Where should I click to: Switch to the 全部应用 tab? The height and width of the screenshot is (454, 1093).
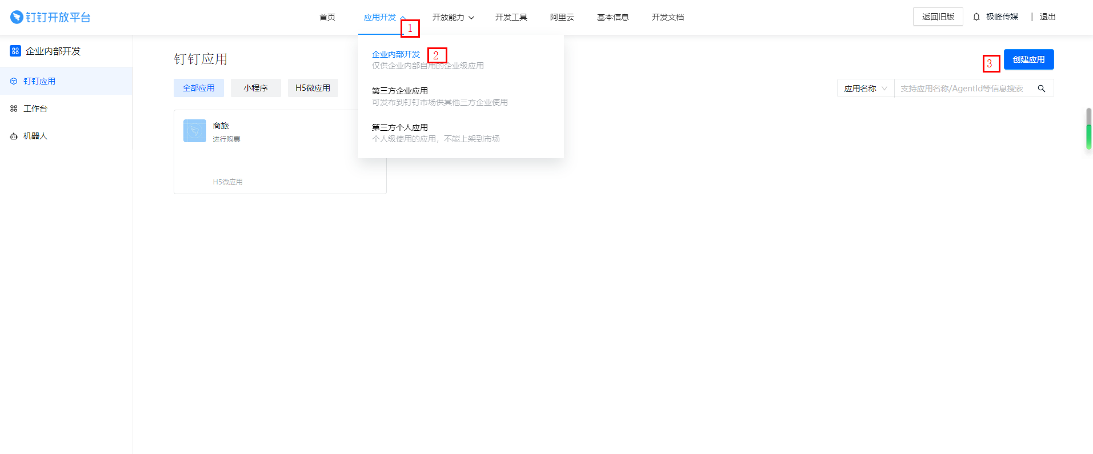(x=199, y=88)
